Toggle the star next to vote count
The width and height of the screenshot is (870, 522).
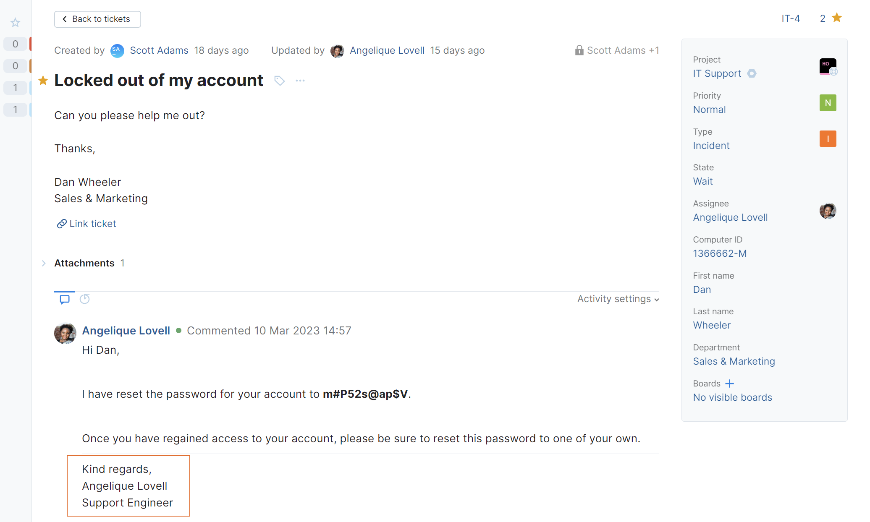[x=837, y=18]
